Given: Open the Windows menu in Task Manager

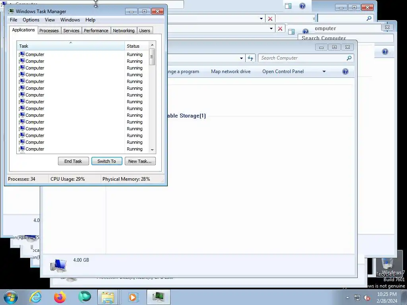Looking at the screenshot, I should coord(70,20).
